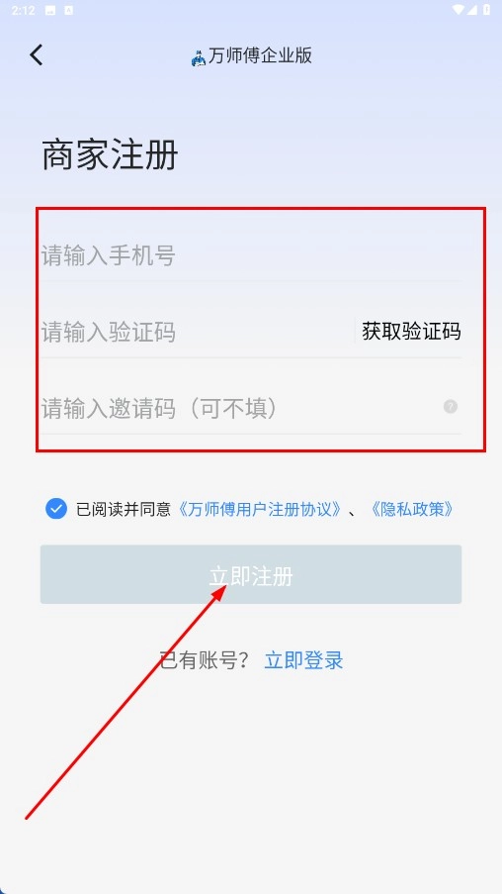The image size is (502, 894).
Task: Submit with the 立即注册 button
Action: [x=250, y=574]
